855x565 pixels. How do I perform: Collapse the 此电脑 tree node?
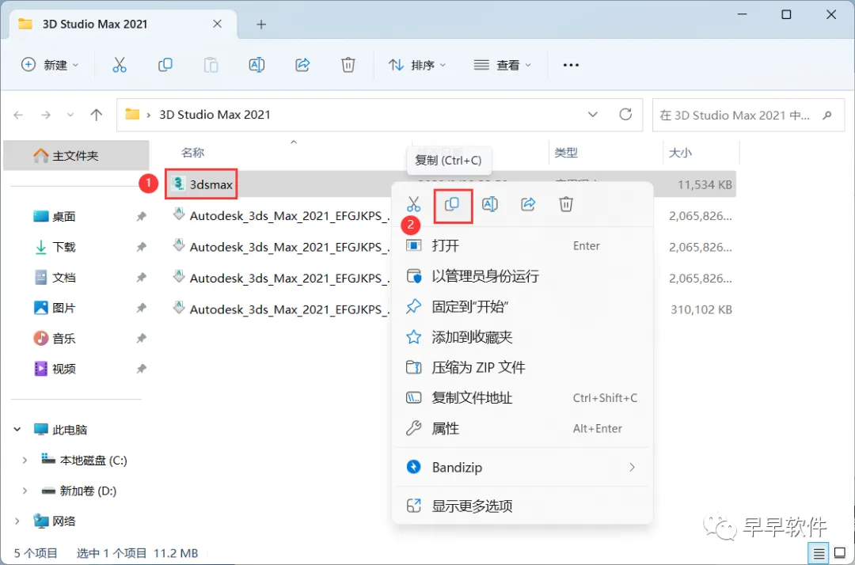click(17, 430)
